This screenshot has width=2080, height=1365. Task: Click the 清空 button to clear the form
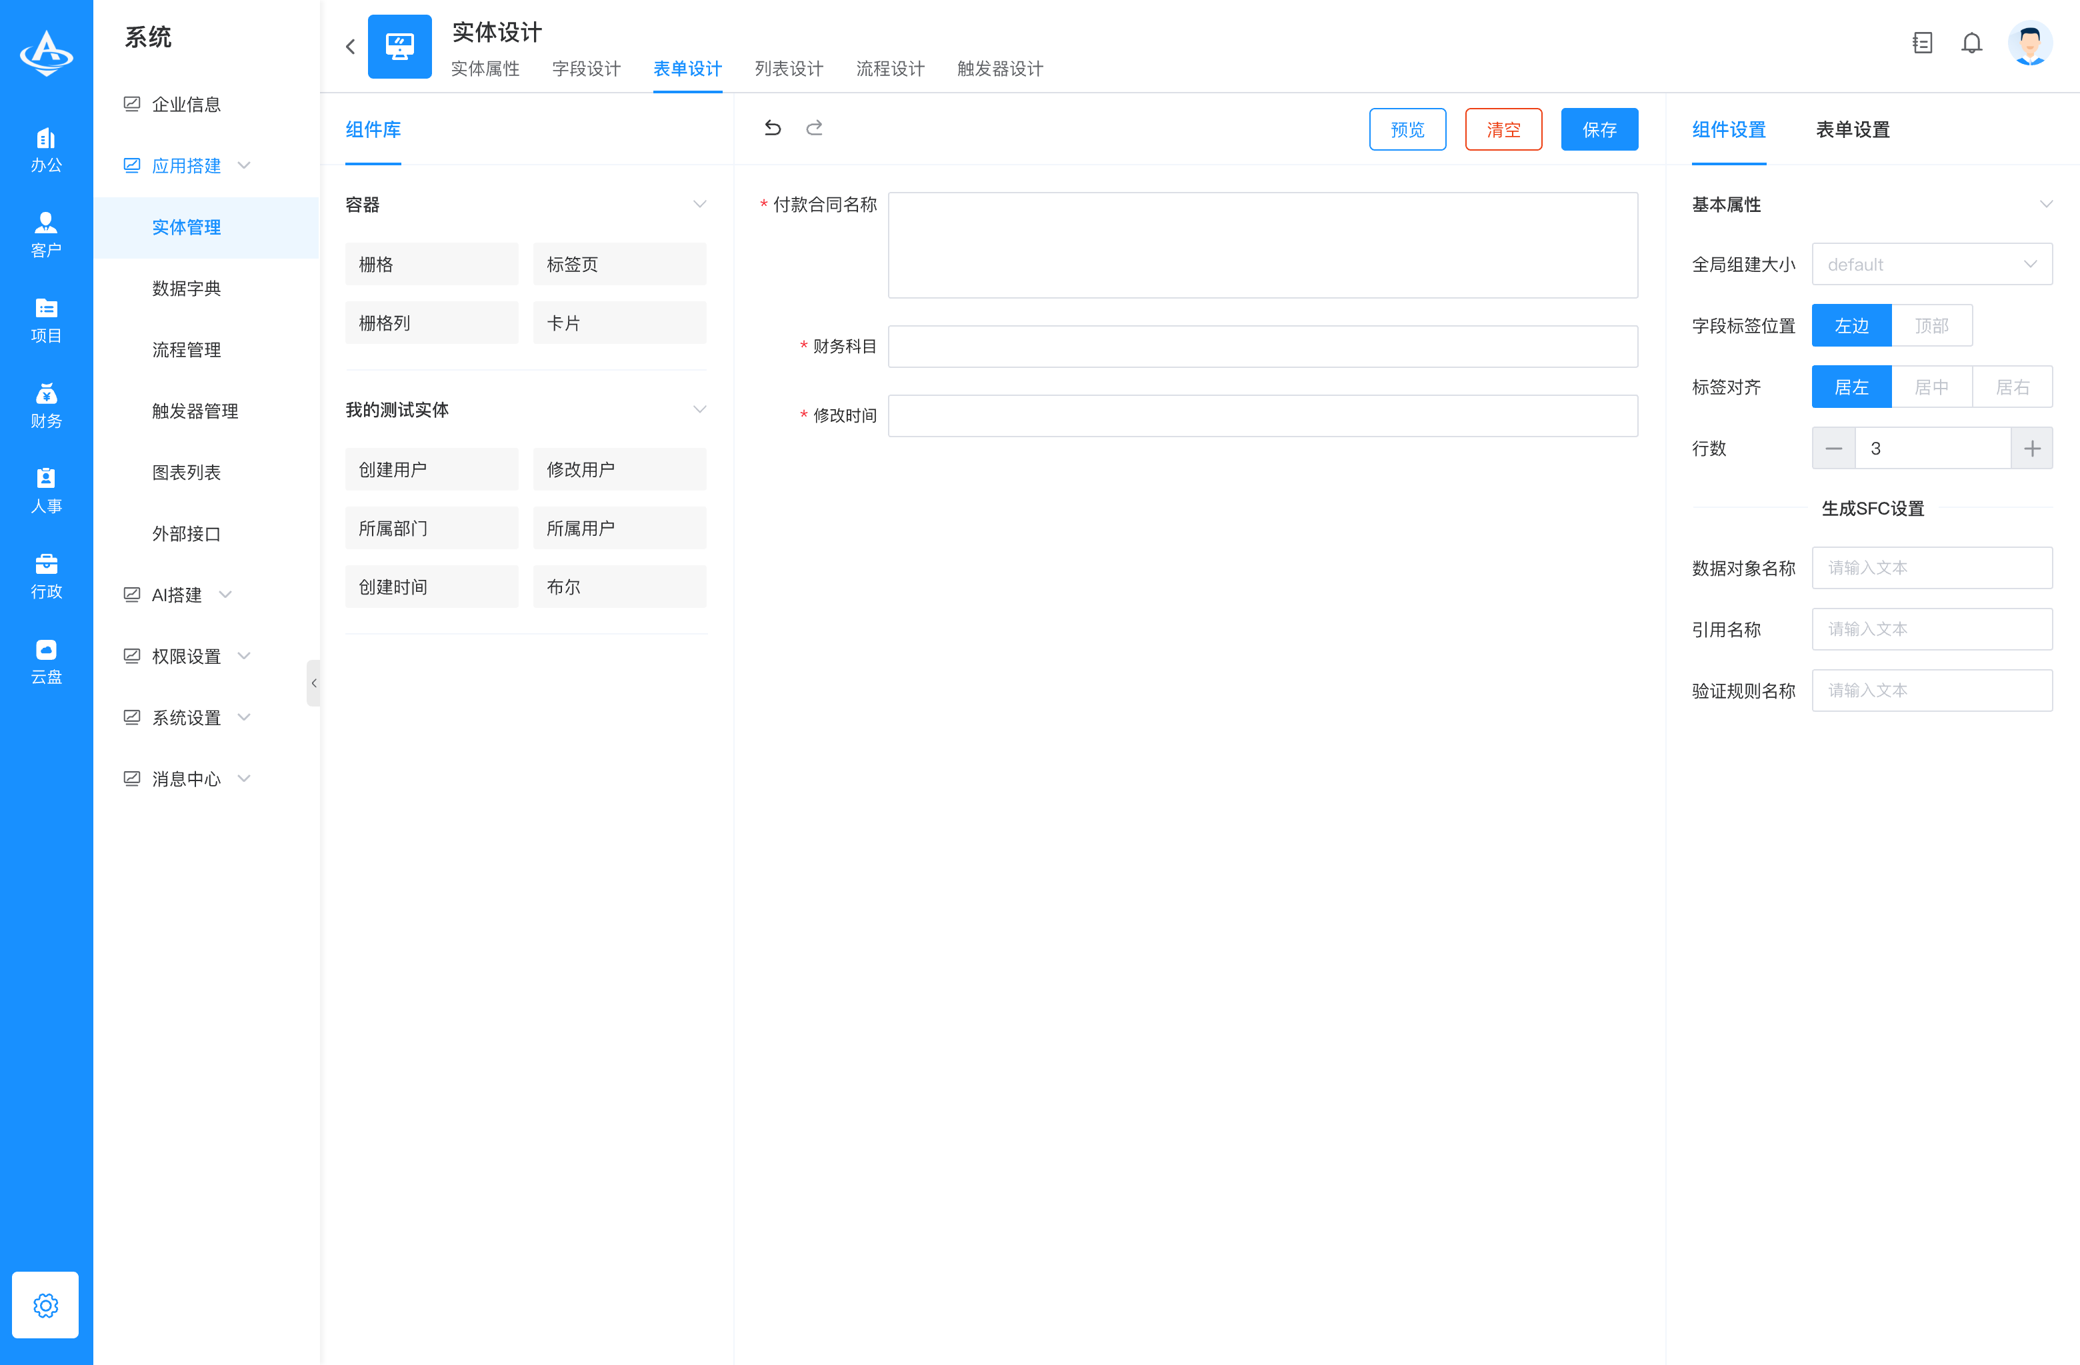[x=1503, y=129]
